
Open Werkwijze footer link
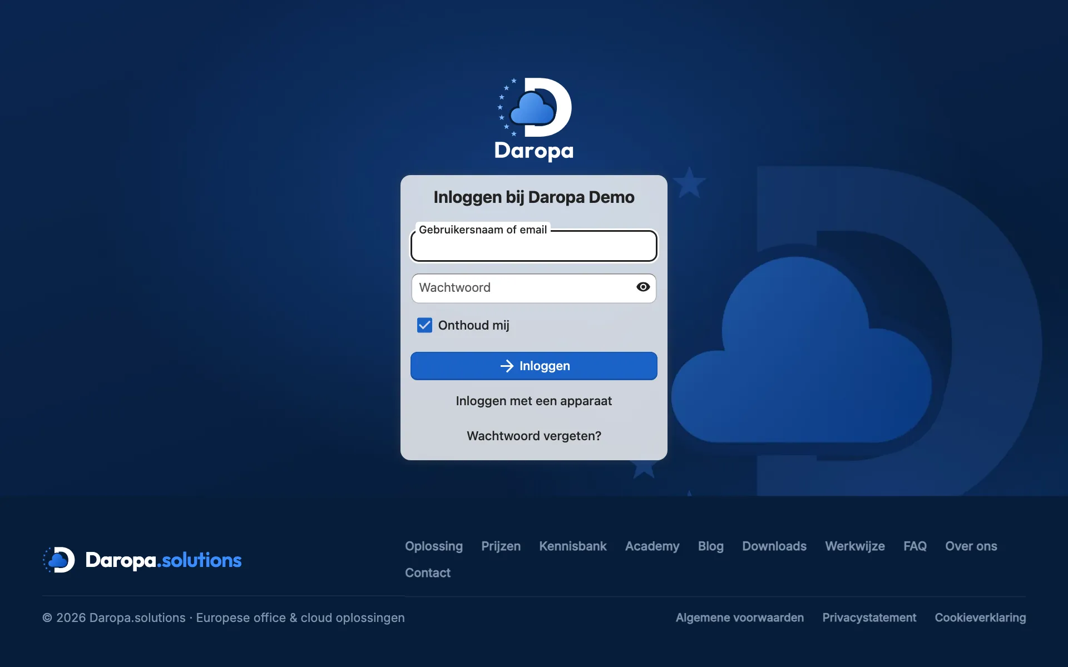tap(855, 546)
